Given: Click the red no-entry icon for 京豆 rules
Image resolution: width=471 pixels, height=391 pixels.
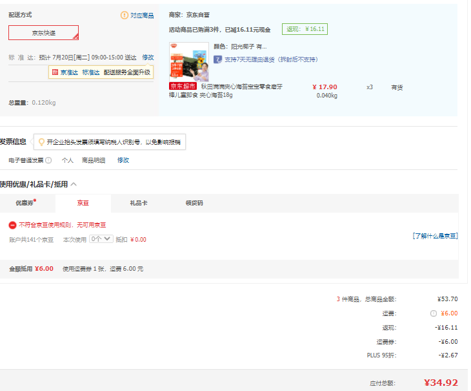Looking at the screenshot, I should pyautogui.click(x=13, y=225).
